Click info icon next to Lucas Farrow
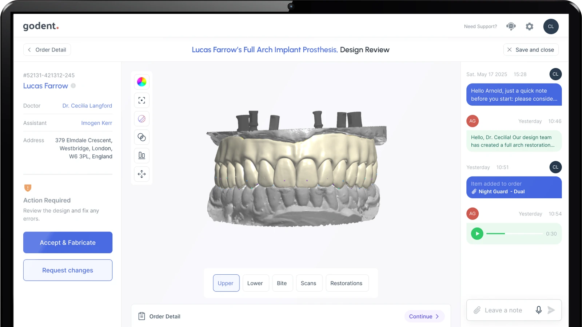The image size is (582, 327). click(73, 86)
